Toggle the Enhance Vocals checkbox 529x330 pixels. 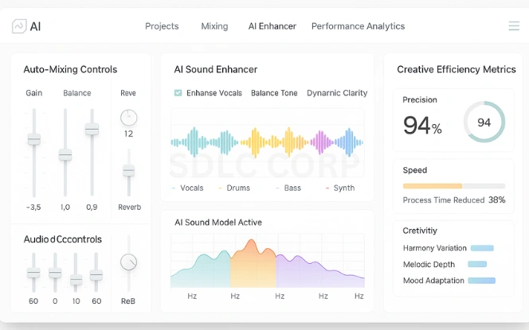point(178,93)
